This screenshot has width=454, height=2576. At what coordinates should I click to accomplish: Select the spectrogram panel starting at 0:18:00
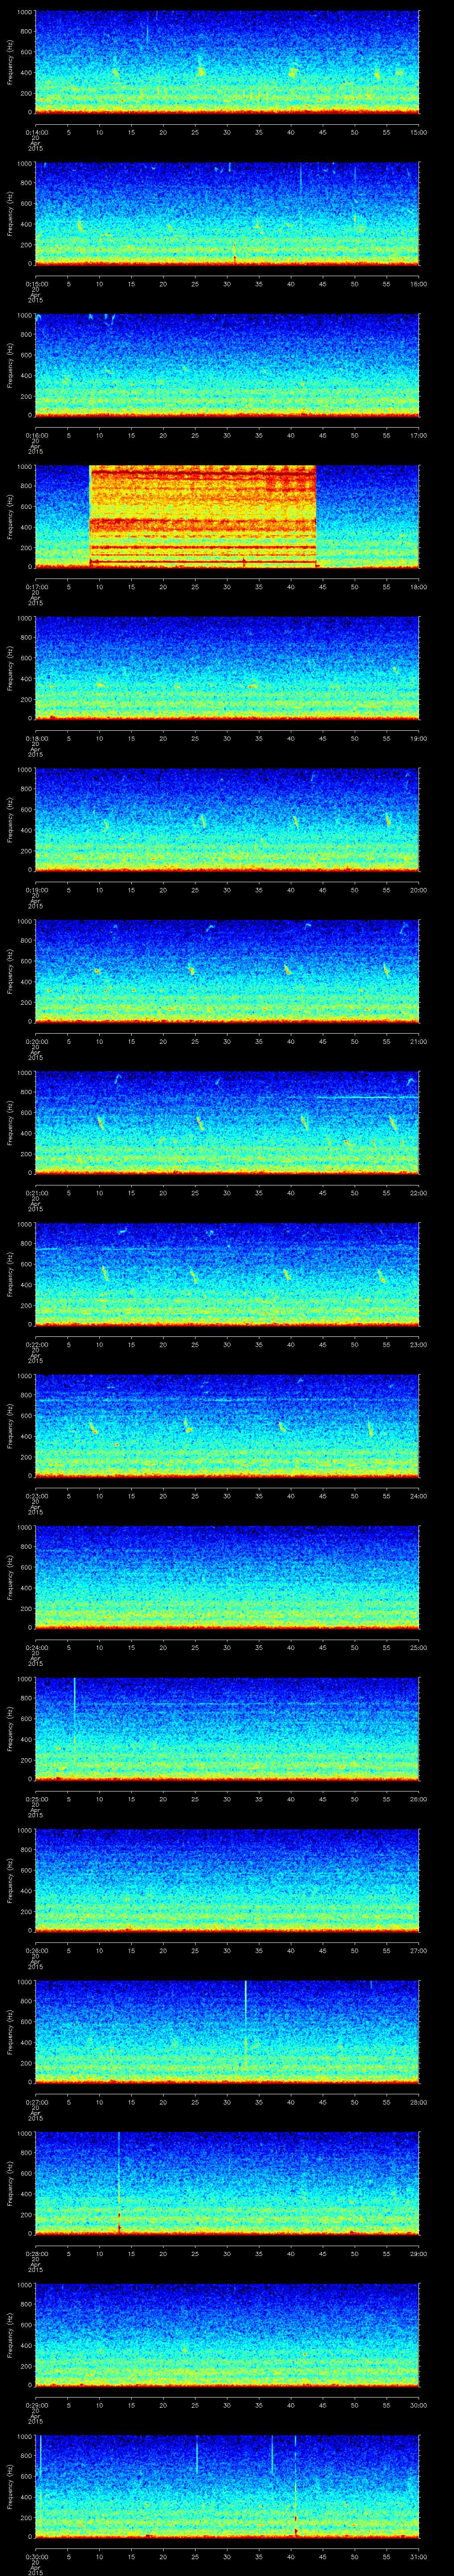pos(227,669)
